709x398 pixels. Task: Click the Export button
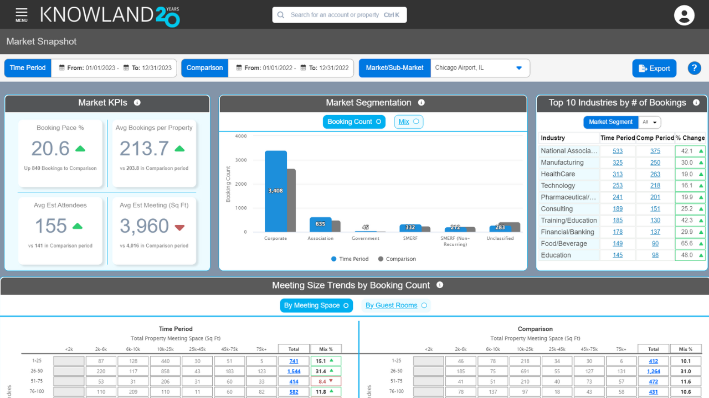[654, 68]
